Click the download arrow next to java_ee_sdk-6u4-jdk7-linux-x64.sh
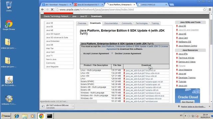 coord(124,76)
